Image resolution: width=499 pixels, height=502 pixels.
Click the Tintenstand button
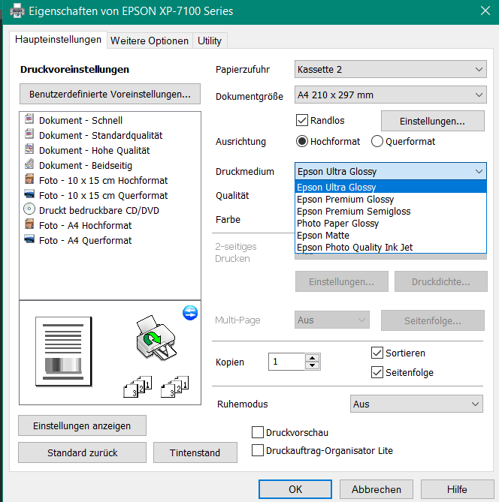pos(195,452)
